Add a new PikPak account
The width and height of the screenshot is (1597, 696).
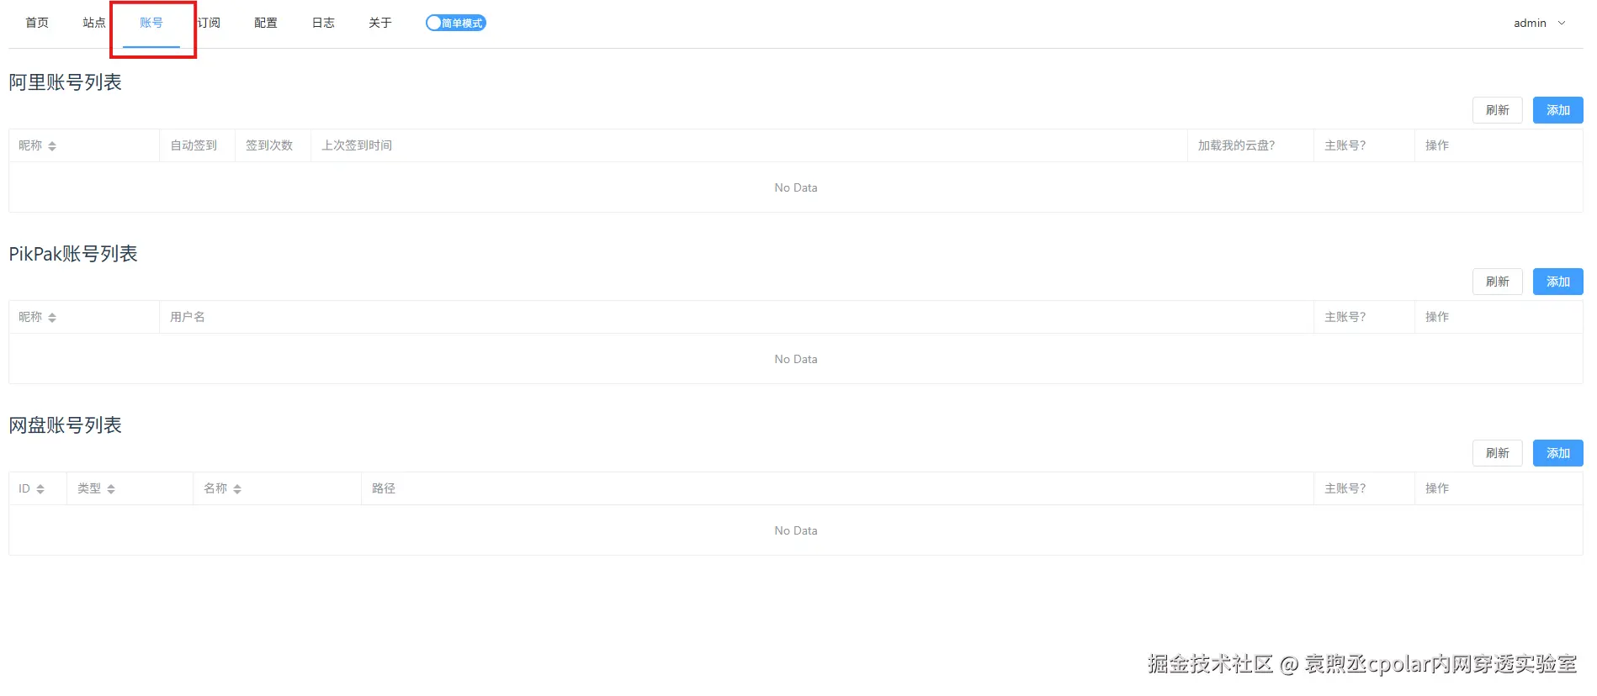pos(1557,282)
